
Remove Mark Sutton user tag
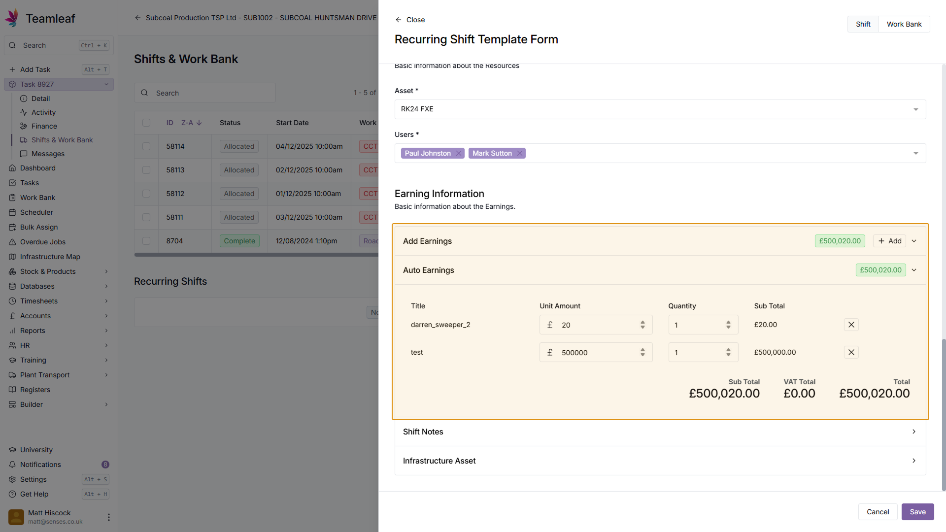(520, 153)
